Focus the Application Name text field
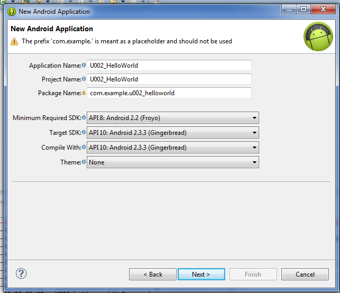Screen dimensions: 340x293 (x=169, y=65)
